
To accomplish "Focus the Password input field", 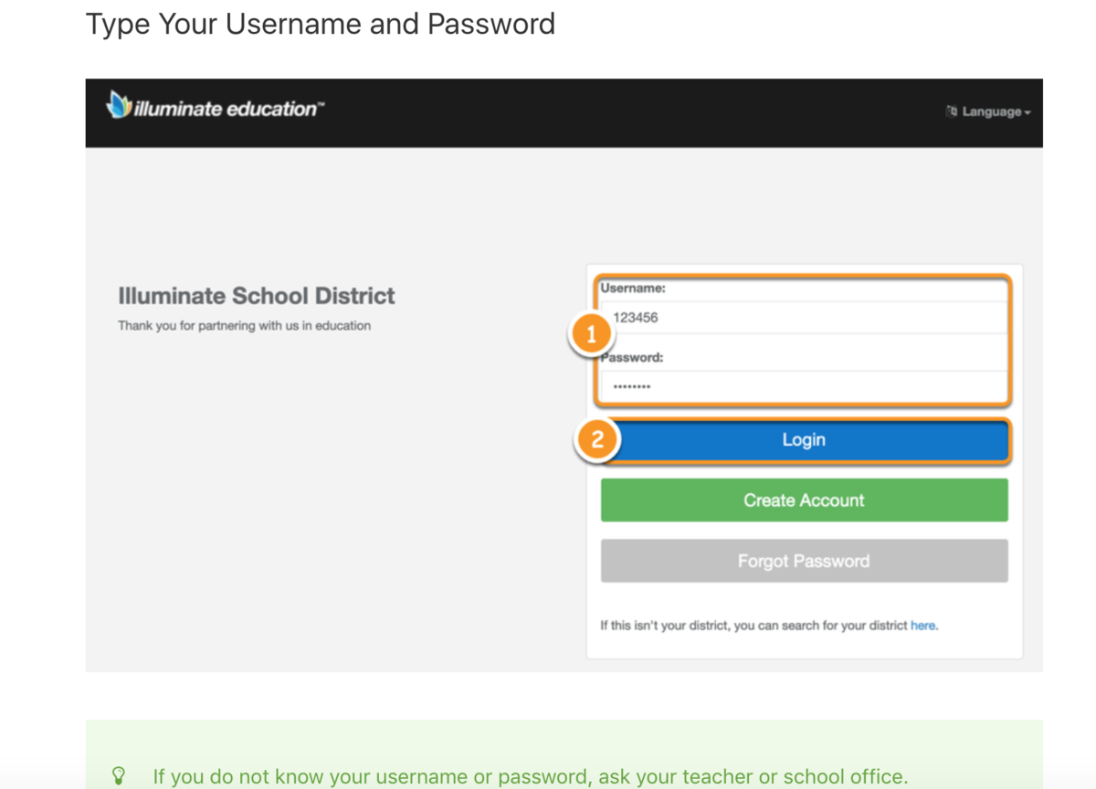I will point(804,387).
